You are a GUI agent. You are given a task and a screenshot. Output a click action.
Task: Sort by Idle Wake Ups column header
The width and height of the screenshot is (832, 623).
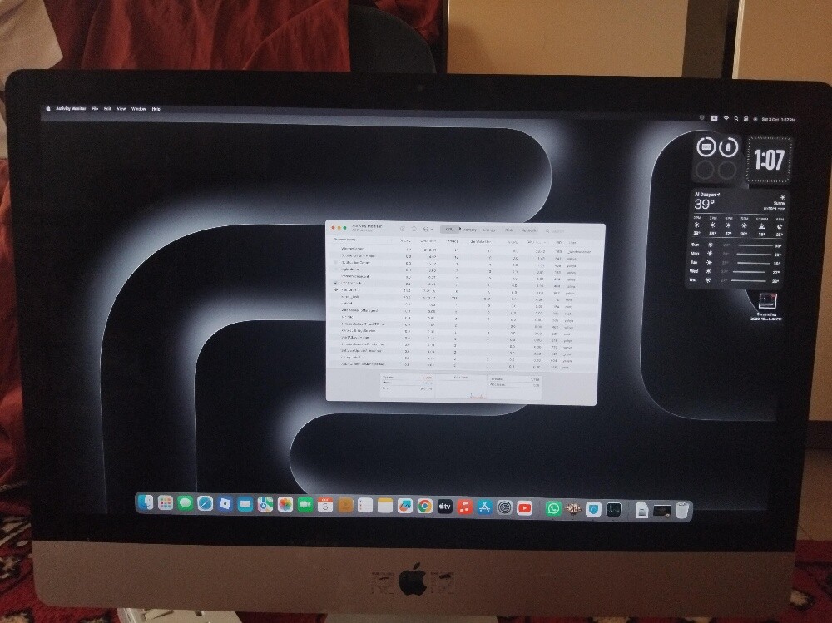tap(480, 242)
